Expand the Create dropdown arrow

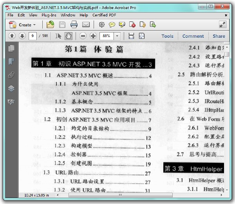pos(34,25)
